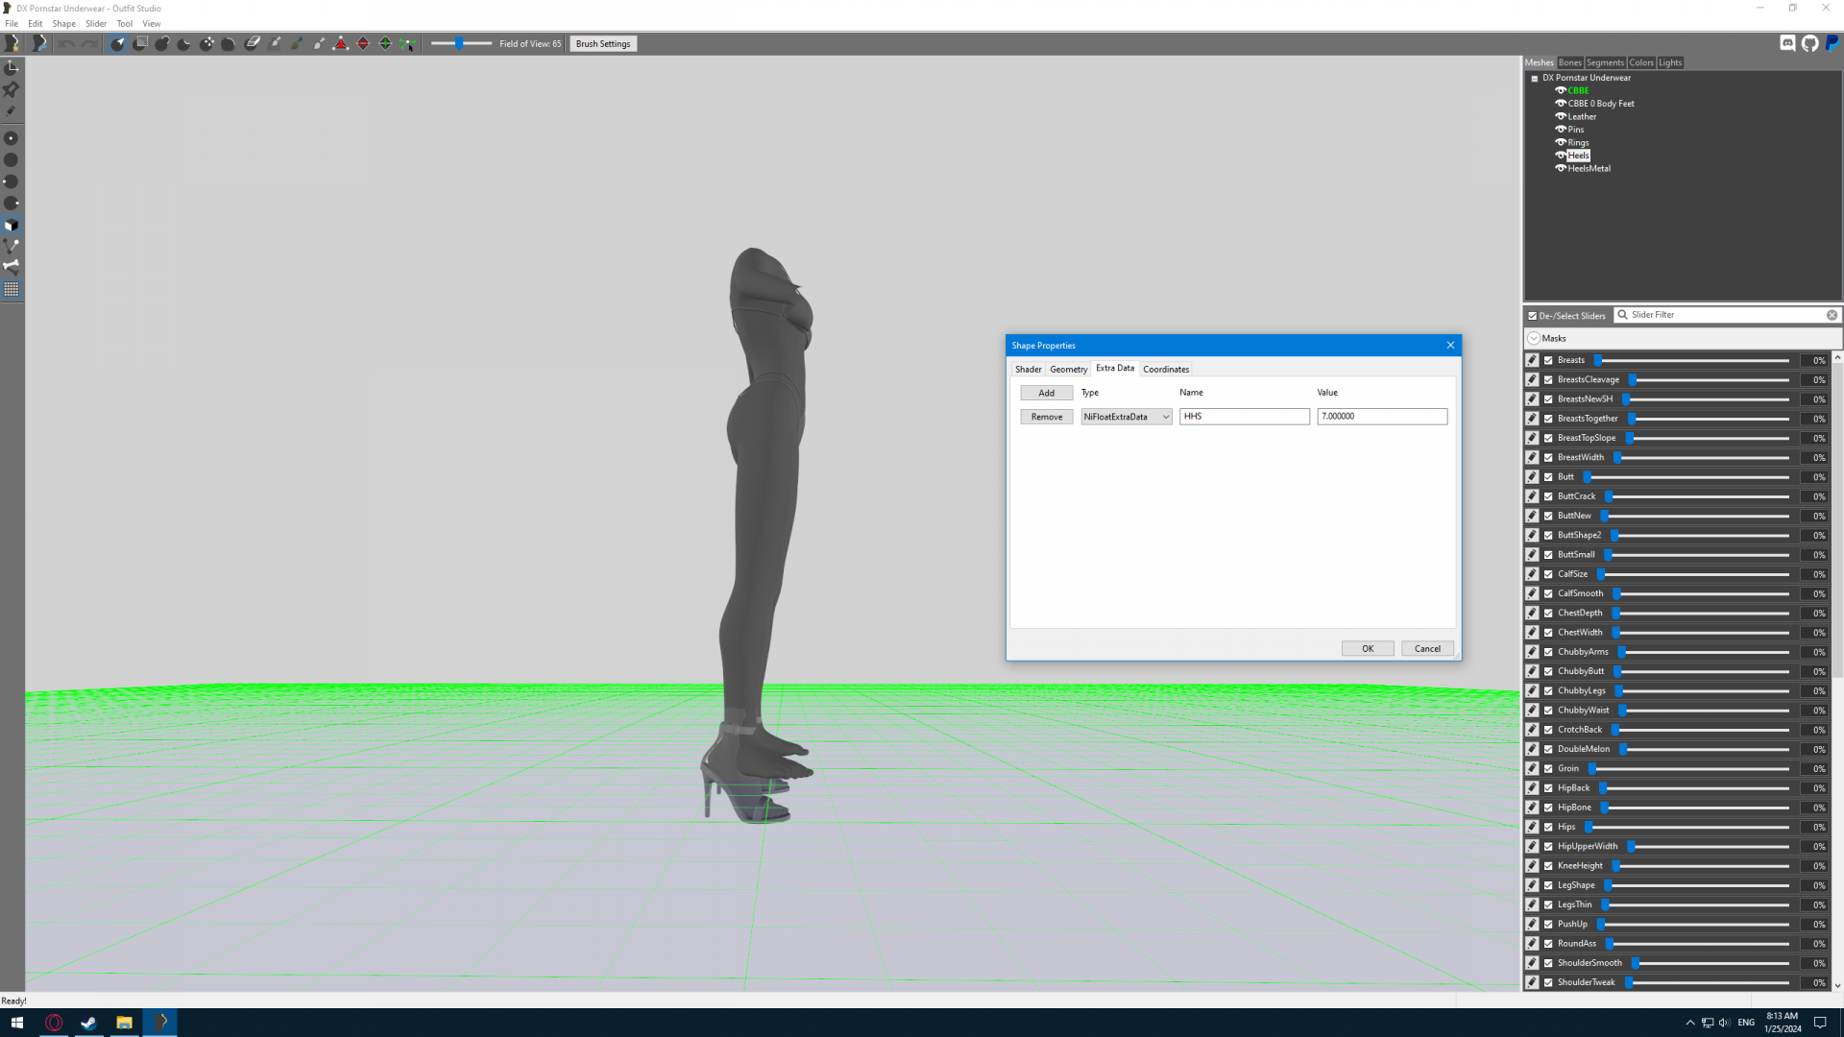Click the New Project toolbar icon

coord(12,43)
